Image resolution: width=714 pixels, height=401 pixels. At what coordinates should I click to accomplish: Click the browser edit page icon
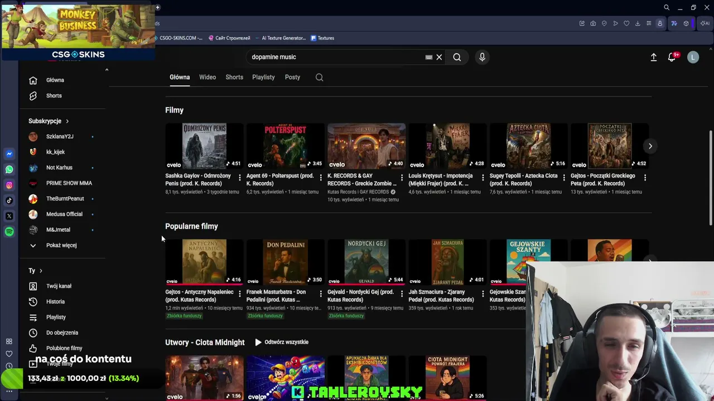coord(582,23)
